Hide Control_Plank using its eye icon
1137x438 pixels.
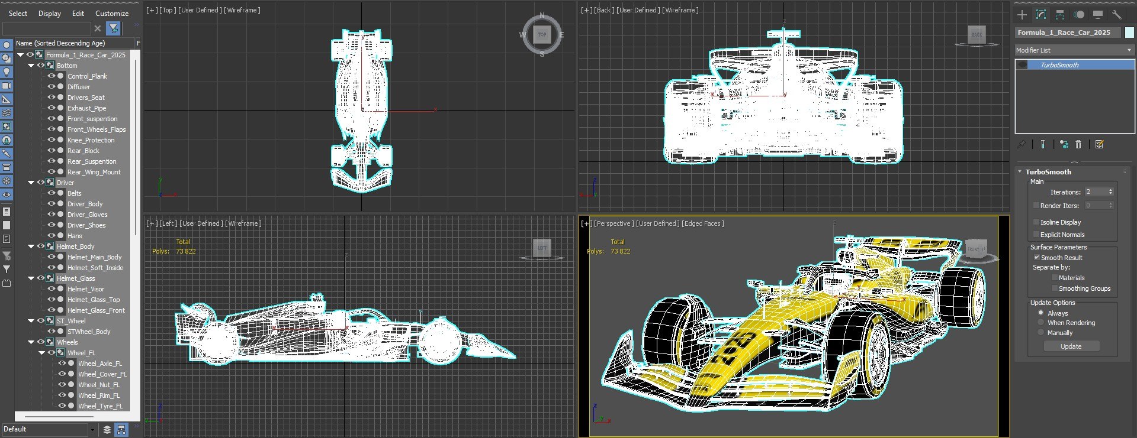point(51,76)
